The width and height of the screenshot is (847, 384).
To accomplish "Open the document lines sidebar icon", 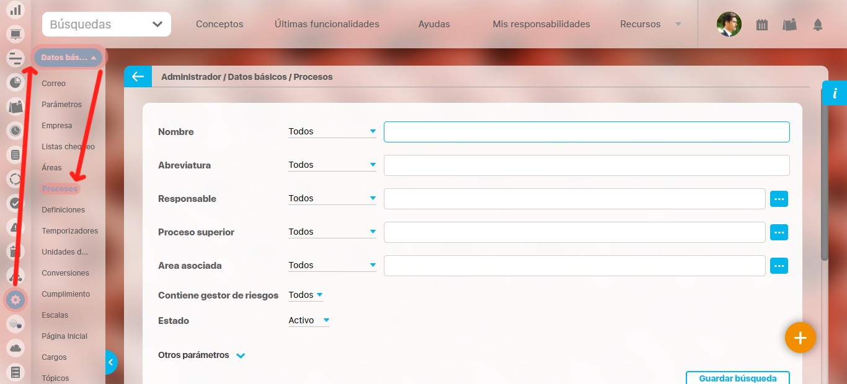I will pos(16,155).
